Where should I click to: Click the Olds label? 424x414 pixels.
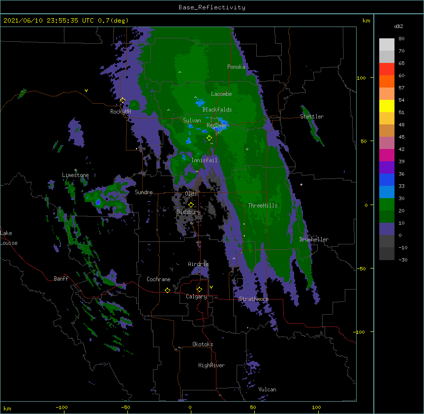click(191, 194)
